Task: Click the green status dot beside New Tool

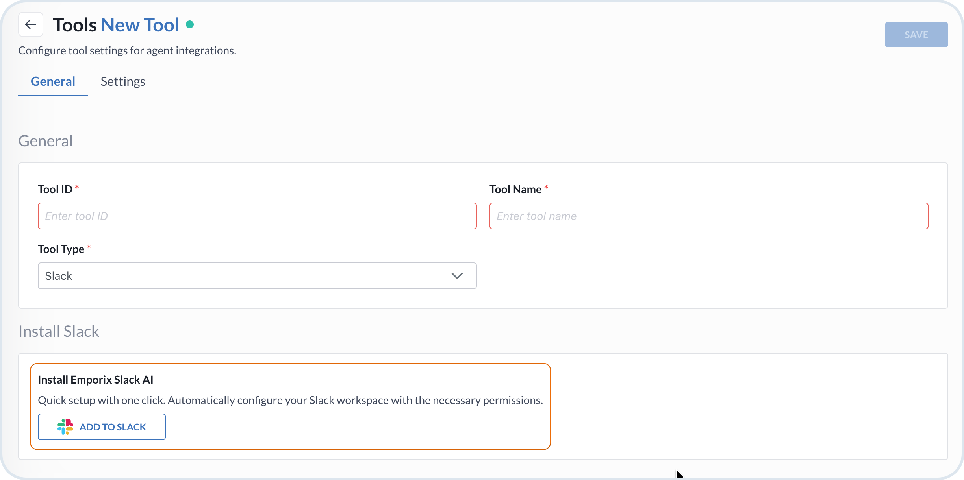Action: (x=190, y=24)
